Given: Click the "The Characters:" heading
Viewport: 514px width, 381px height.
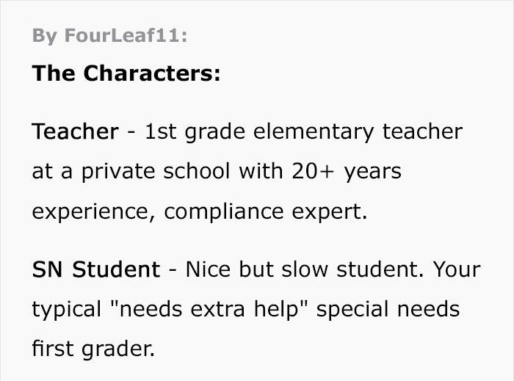Looking at the screenshot, I should point(126,73).
